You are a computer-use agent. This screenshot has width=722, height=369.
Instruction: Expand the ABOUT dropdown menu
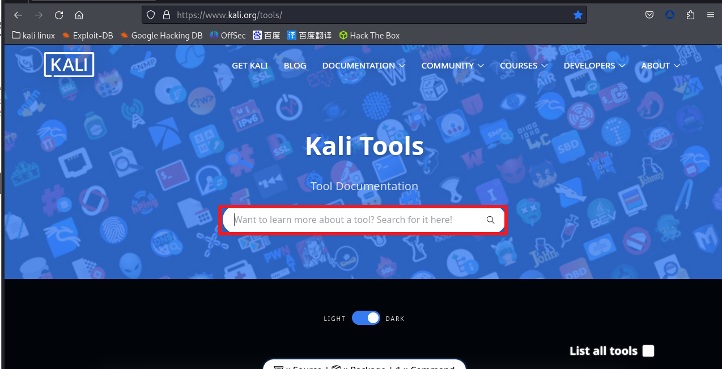coord(661,66)
